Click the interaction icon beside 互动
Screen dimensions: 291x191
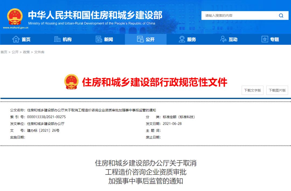pos(223,39)
